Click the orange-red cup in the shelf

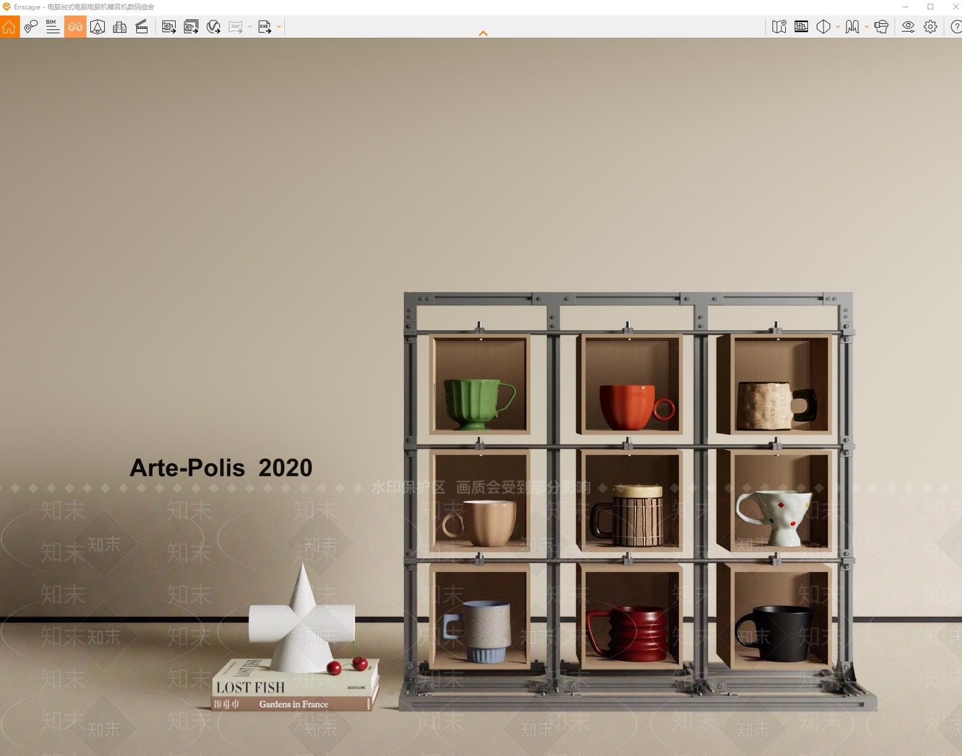(x=636, y=407)
